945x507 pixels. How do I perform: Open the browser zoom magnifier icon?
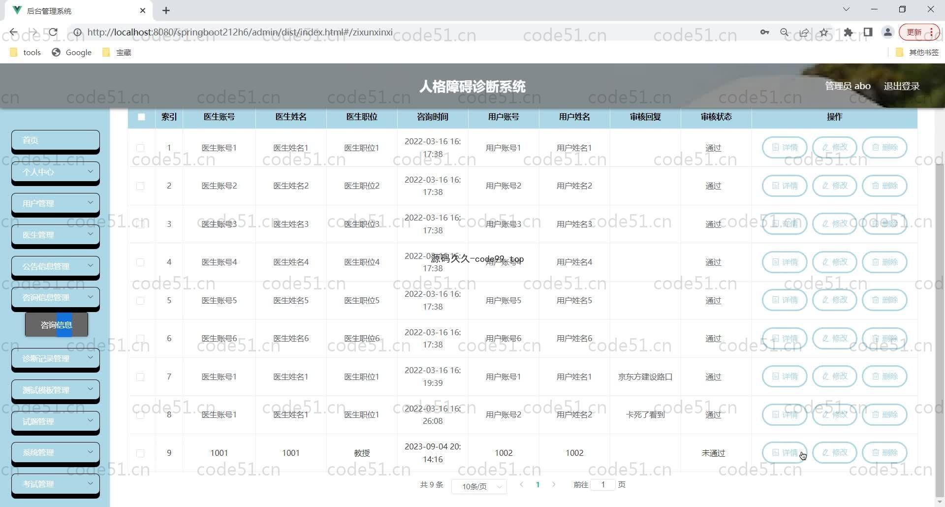(x=785, y=32)
